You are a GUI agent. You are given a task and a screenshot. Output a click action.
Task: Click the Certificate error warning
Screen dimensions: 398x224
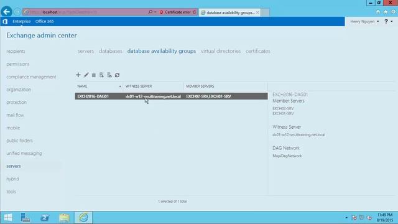tap(175, 12)
